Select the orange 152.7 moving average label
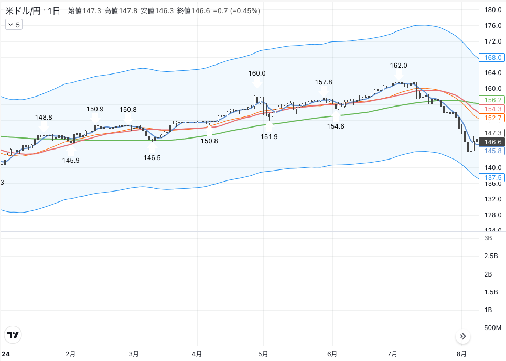Image resolution: width=506 pixels, height=361 pixels. click(x=492, y=118)
